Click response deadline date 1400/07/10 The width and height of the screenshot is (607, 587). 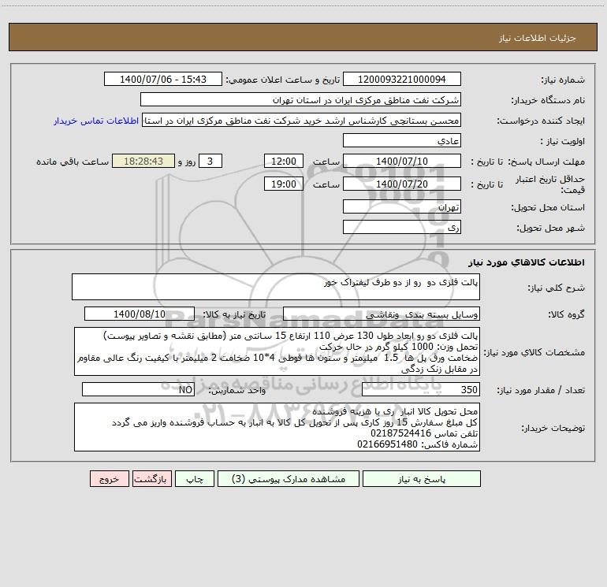402,161
